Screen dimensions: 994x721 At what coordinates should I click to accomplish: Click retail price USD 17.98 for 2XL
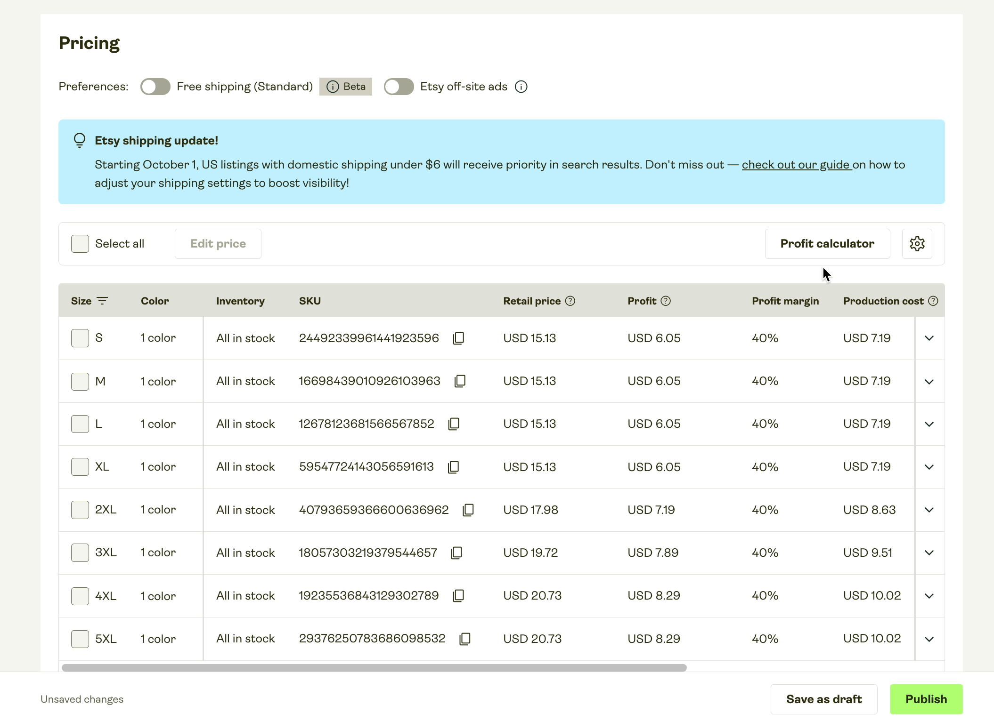pyautogui.click(x=530, y=510)
